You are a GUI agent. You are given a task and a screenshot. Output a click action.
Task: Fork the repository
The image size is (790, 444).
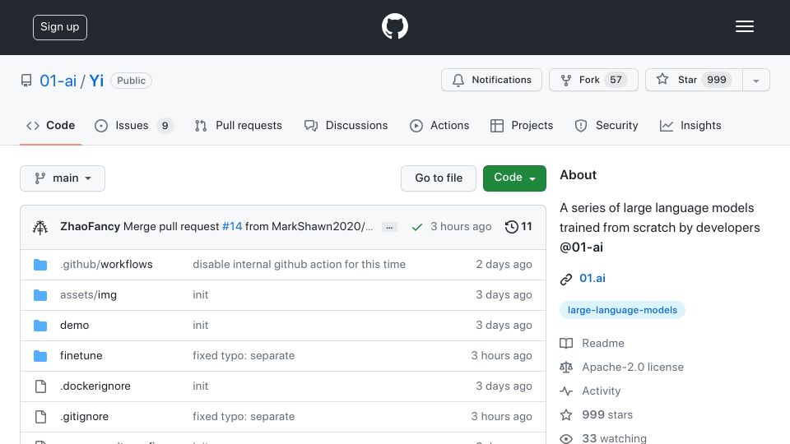pos(593,80)
